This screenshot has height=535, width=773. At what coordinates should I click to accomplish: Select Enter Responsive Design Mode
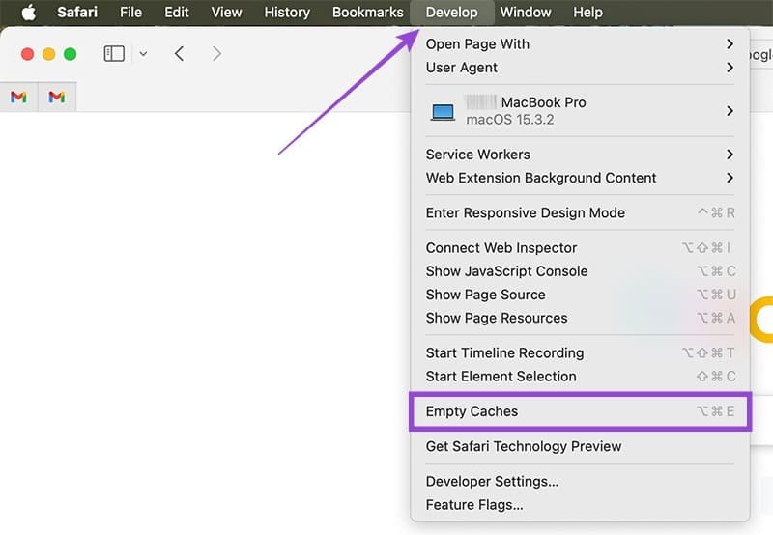coord(581,212)
